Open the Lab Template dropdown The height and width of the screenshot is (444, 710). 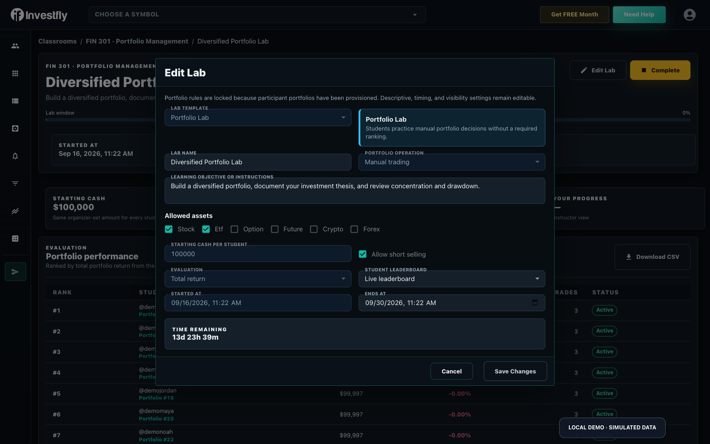pos(258,118)
